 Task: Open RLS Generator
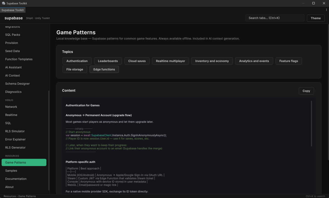point(15,148)
